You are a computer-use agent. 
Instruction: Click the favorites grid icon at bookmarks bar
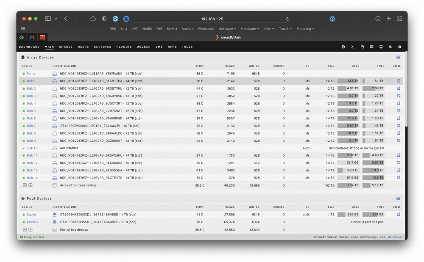tap(23, 29)
